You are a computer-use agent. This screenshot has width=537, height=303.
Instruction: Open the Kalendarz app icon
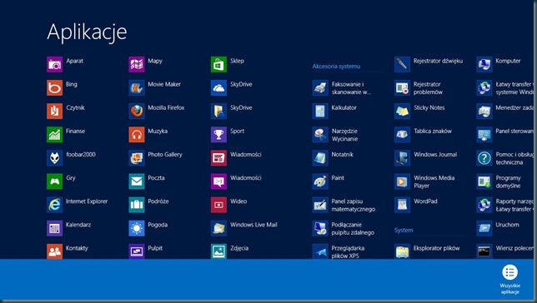pyautogui.click(x=54, y=228)
